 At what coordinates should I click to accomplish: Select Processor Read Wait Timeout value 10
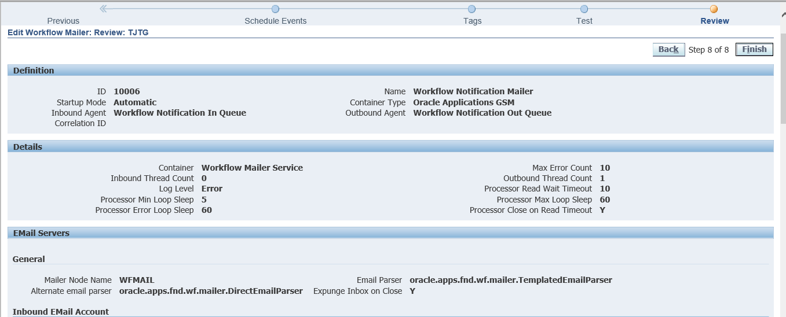(x=605, y=189)
